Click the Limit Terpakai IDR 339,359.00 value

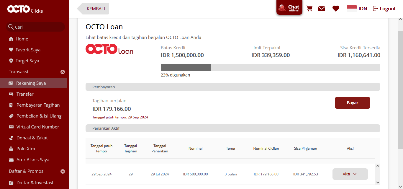[x=271, y=55]
